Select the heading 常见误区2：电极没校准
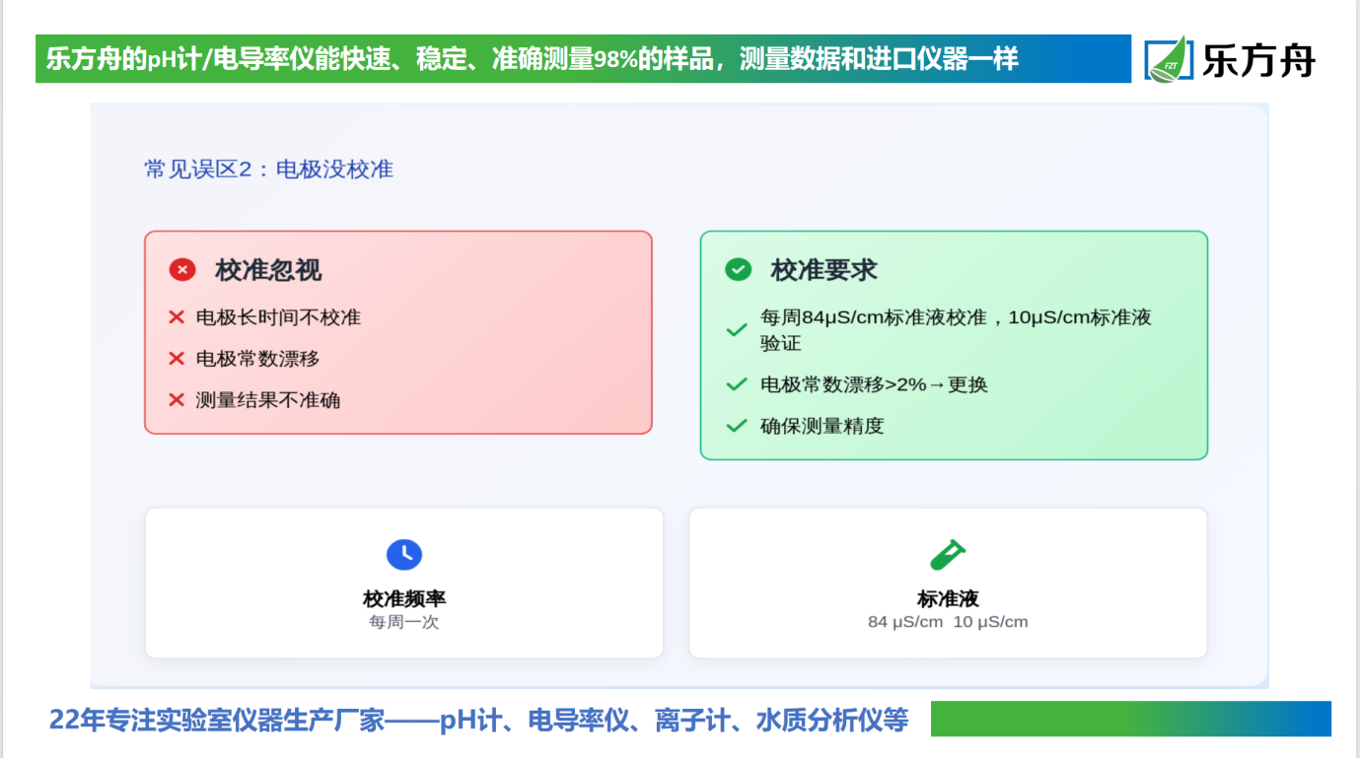The height and width of the screenshot is (758, 1360). coord(268,170)
